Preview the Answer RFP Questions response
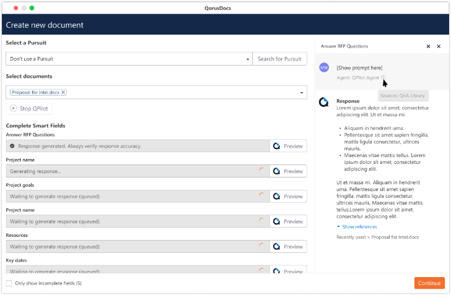The height and width of the screenshot is (295, 451). 288,146
